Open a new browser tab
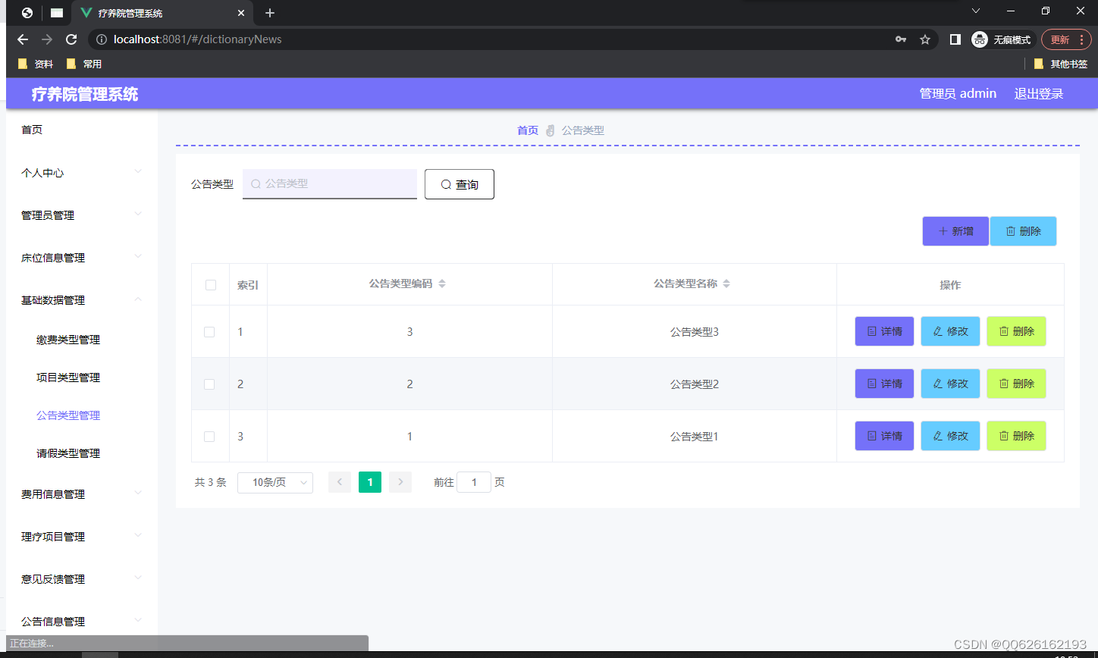The width and height of the screenshot is (1098, 658). (270, 13)
